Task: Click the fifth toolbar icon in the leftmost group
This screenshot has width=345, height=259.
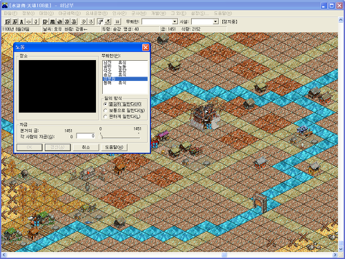Action: pos(36,21)
